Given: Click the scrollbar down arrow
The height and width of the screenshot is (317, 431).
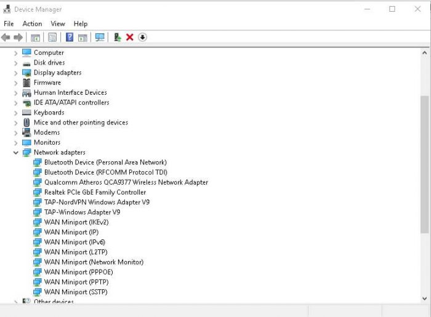Looking at the screenshot, I should pos(425,299).
